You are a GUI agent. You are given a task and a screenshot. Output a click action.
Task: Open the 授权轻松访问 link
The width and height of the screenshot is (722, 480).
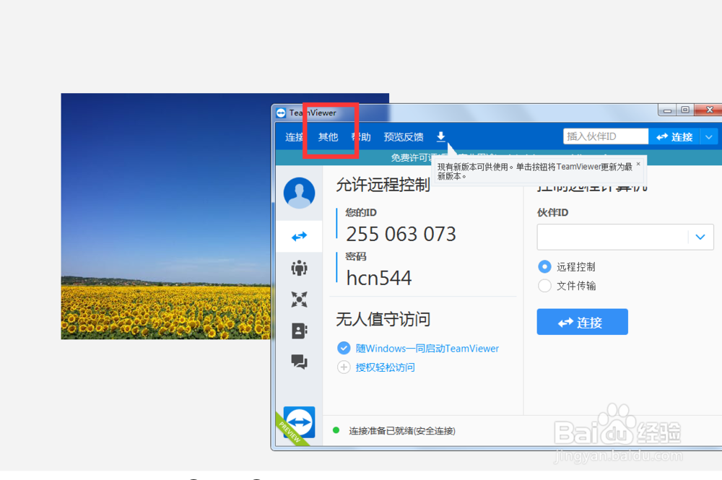385,367
